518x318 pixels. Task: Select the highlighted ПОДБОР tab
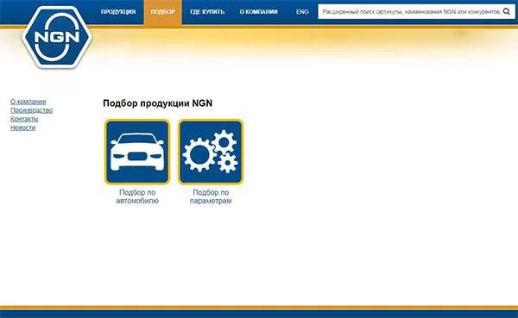[163, 12]
